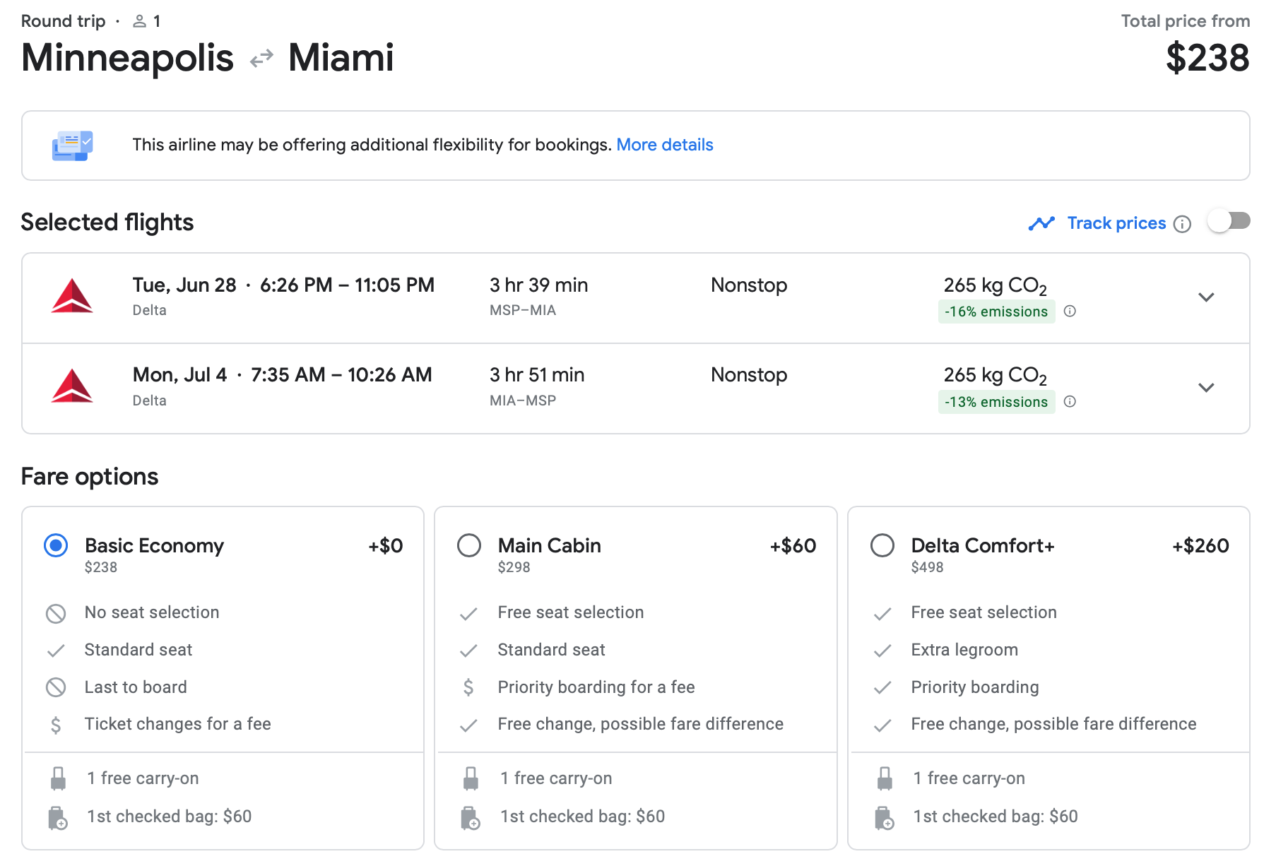
Task: Choose the Delta Comfort+ radio button
Action: [882, 545]
